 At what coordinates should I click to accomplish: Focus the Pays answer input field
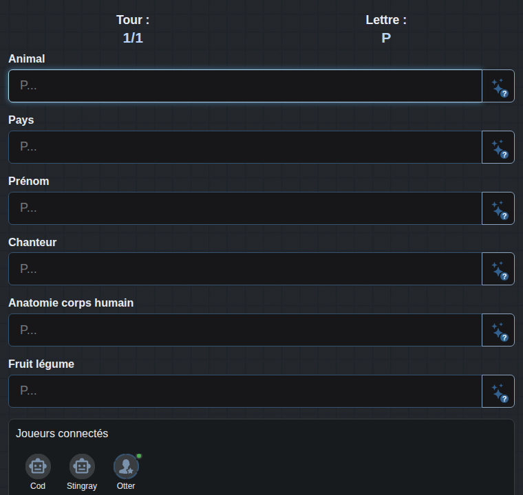coord(245,147)
